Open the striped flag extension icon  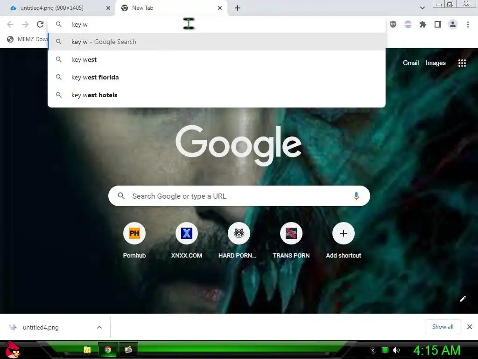point(408,24)
